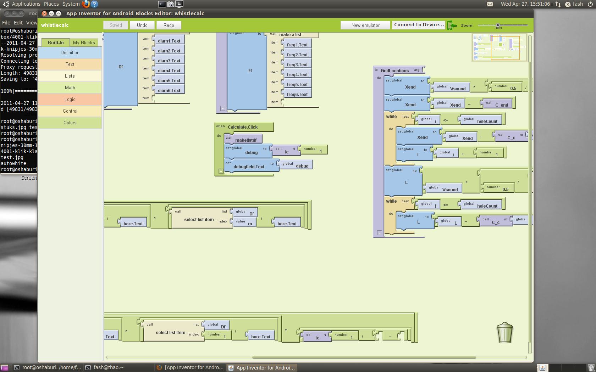Viewport: 596px width, 372px height.
Task: Select the Calculate.Click event header
Action: [244, 127]
